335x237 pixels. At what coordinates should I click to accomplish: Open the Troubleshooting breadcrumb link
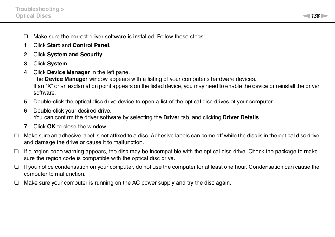37,9
